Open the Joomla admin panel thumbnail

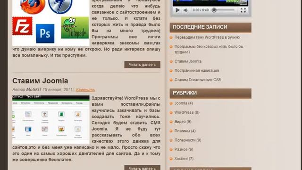click(51, 119)
